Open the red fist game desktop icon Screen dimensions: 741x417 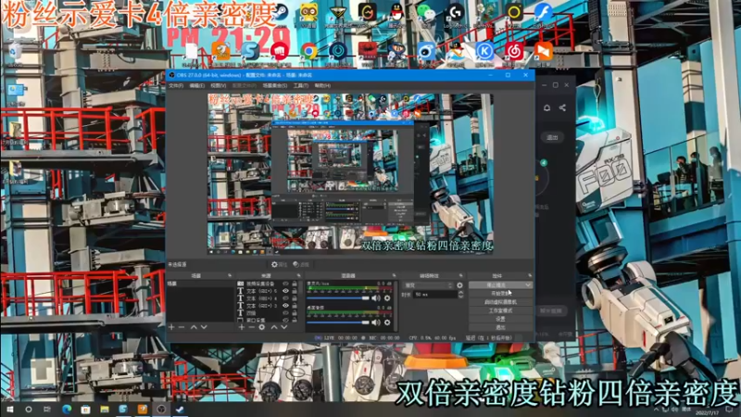coord(280,51)
